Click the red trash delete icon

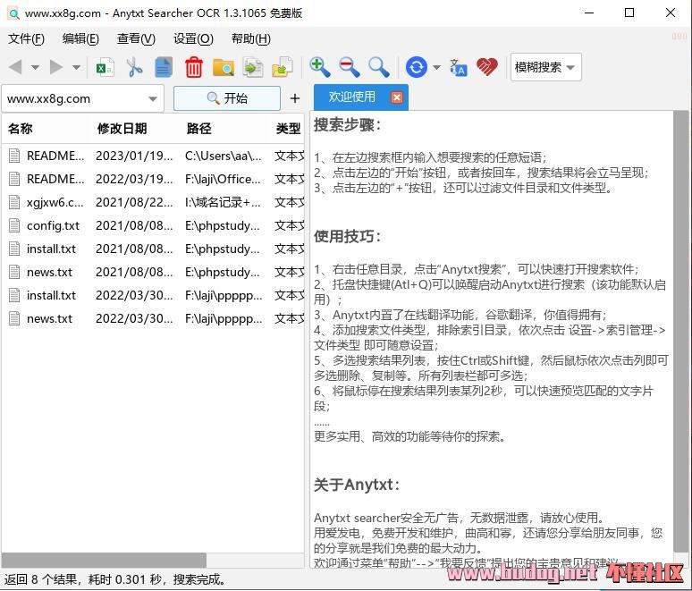point(194,67)
